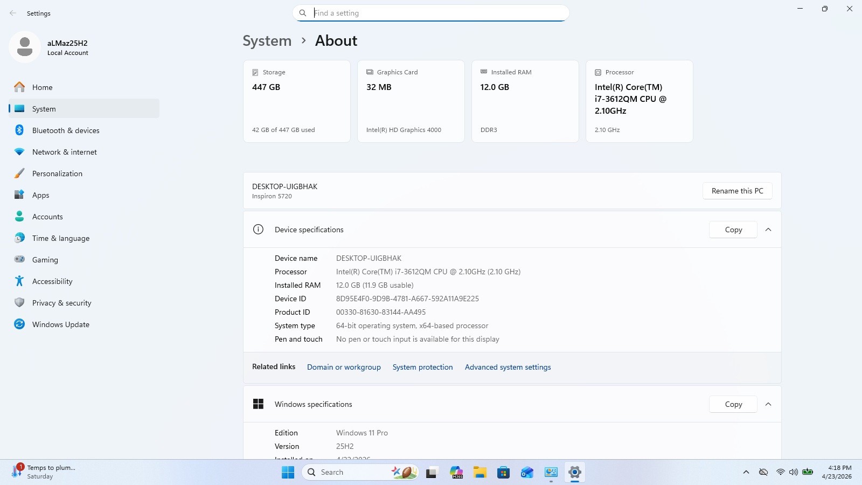Collapse the Device specifications section

768,230
